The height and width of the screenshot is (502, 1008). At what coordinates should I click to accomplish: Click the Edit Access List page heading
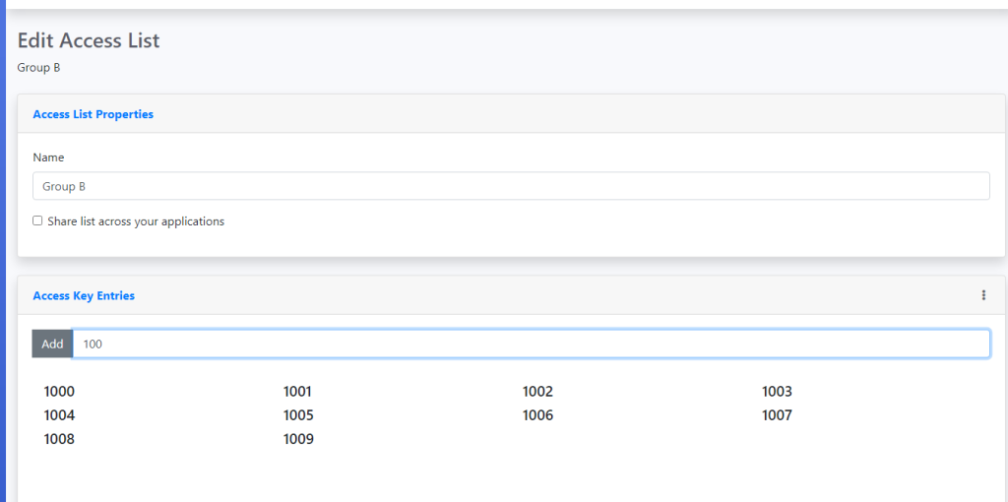[89, 40]
